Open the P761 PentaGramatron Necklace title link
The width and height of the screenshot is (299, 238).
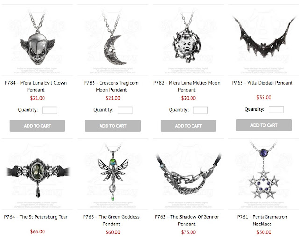coord(262,220)
